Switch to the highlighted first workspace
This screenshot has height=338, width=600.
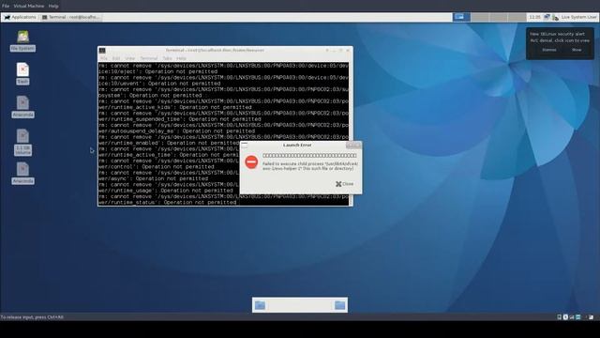click(x=461, y=17)
